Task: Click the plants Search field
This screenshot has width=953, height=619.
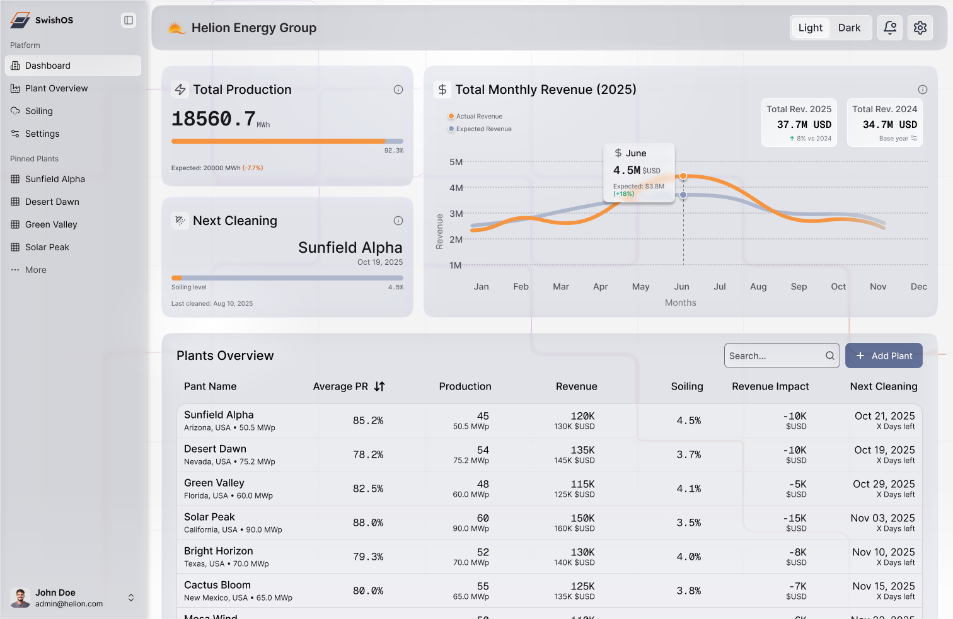Action: [775, 356]
